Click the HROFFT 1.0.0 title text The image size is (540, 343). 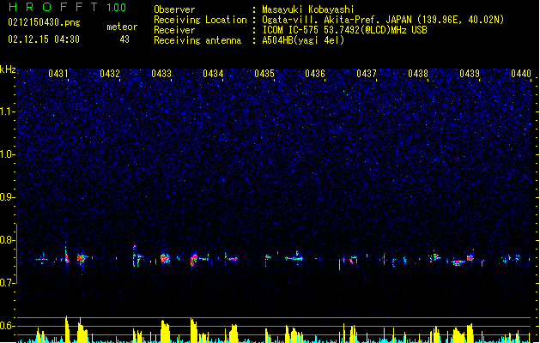(67, 7)
